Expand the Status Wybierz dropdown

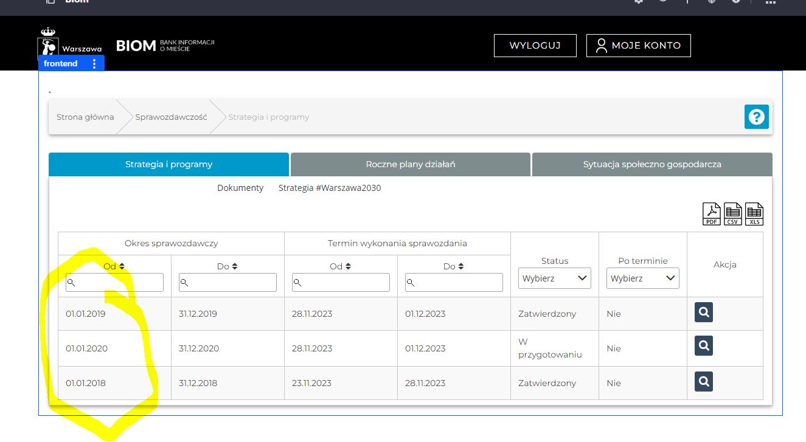point(555,278)
